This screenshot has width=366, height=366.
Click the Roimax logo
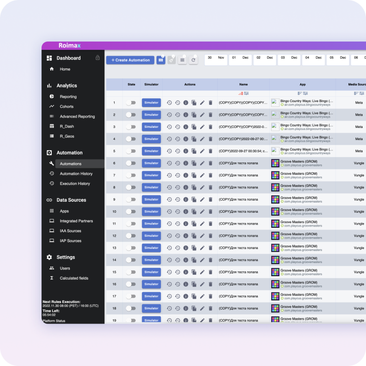tap(70, 45)
